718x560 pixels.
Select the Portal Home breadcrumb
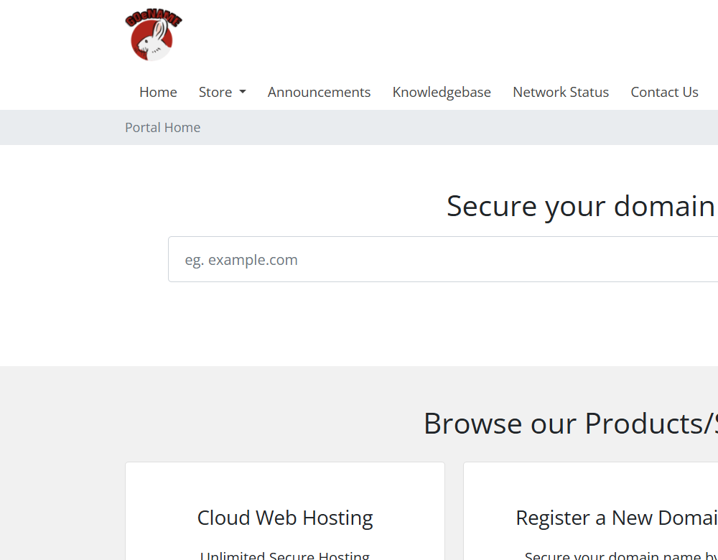point(162,127)
